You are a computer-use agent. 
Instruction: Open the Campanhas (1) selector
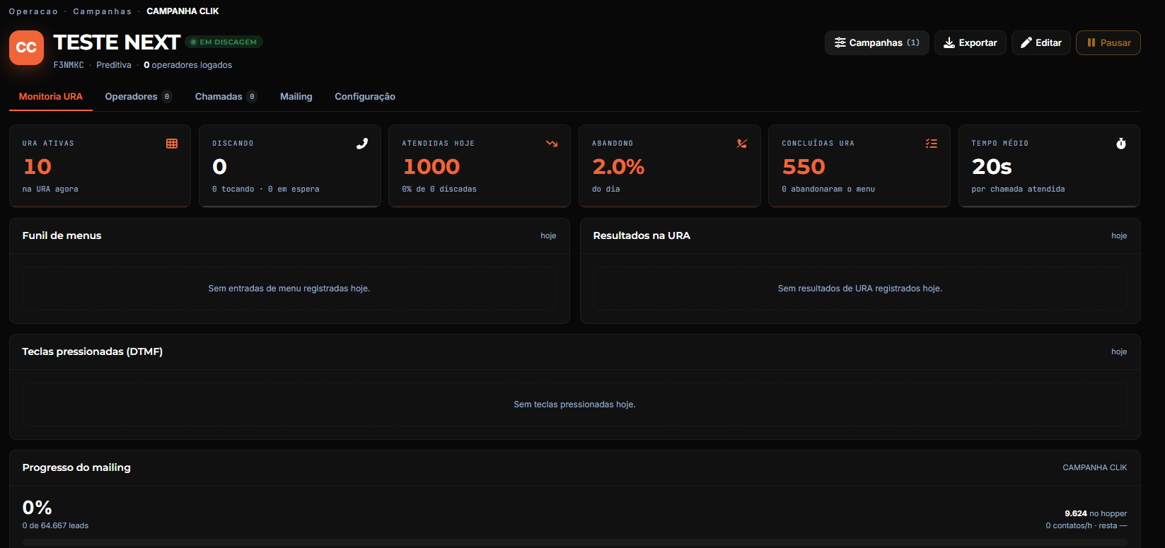[x=877, y=42]
